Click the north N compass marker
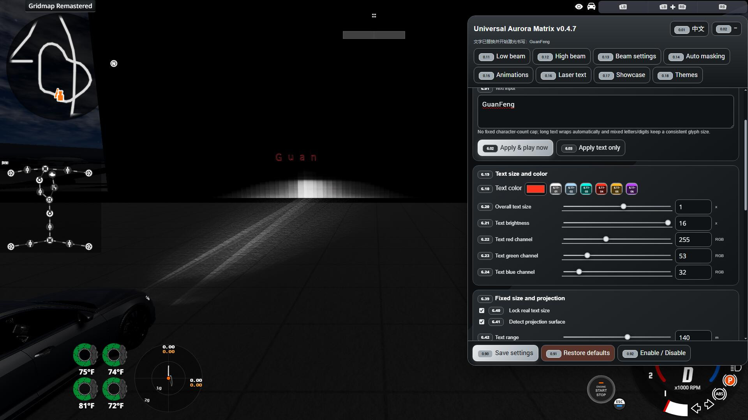This screenshot has height=420, width=748. click(114, 63)
